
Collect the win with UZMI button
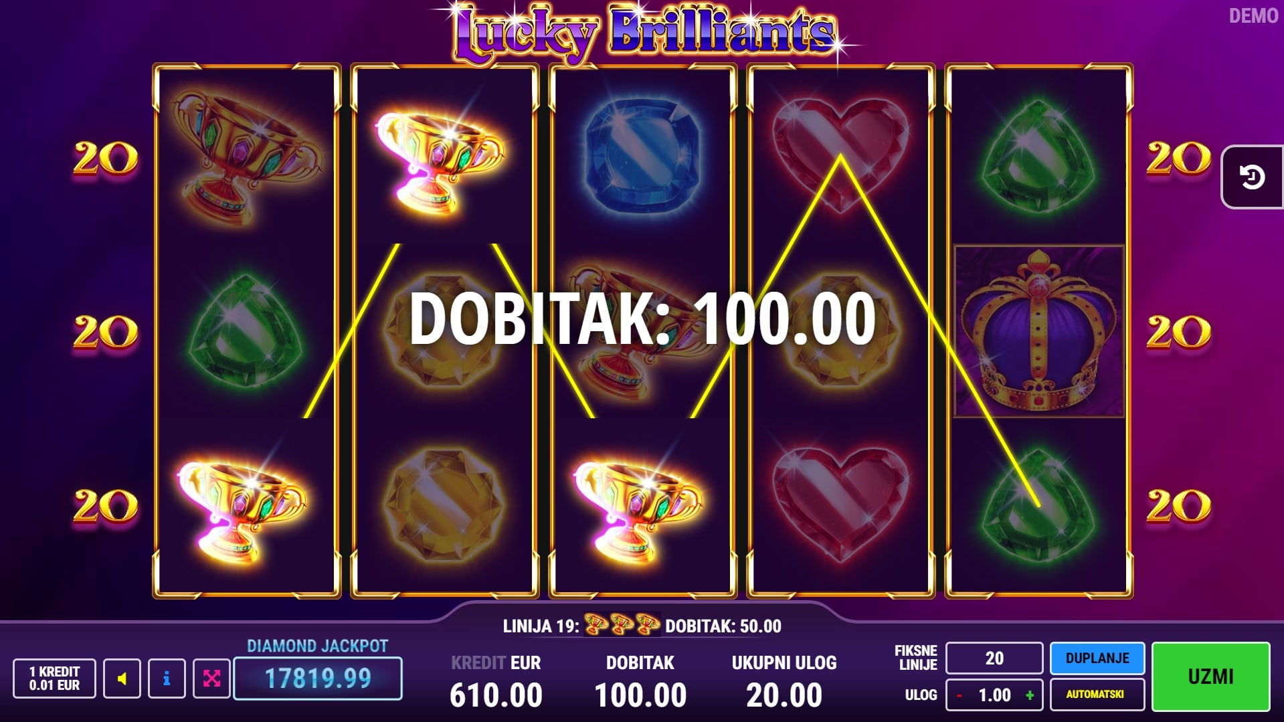pos(1210,676)
